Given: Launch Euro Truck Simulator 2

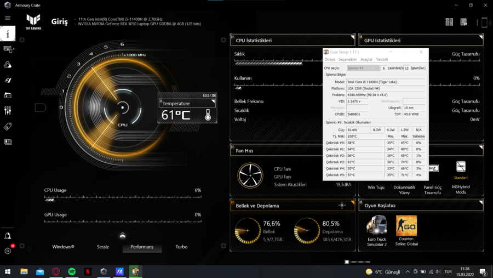Looking at the screenshot, I should (x=377, y=225).
